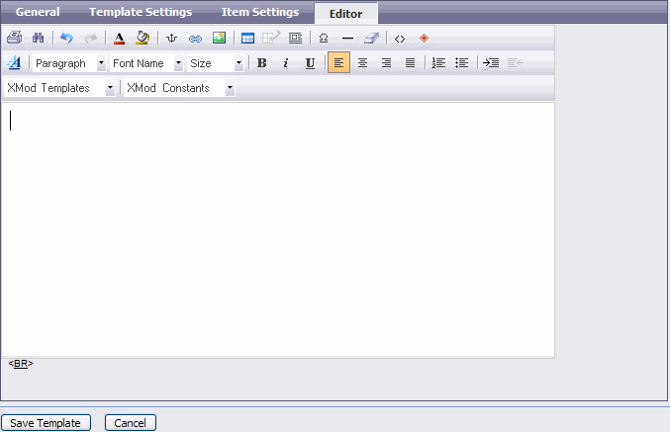Screen dimensions: 670x432
Task: Select the <BR> tag in path bar
Action: [21, 363]
